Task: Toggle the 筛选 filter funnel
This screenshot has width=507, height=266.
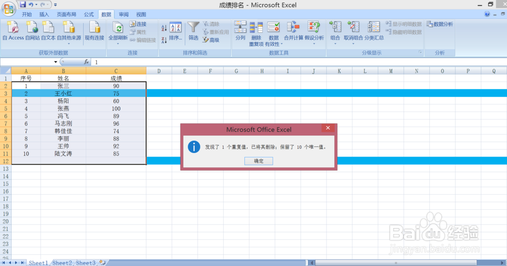Action: 193,31
